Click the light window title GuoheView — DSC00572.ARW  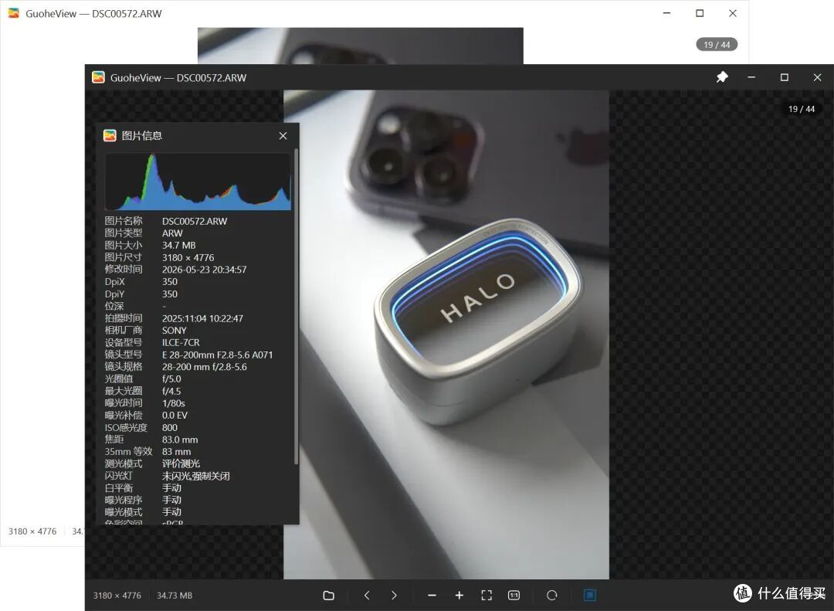[x=93, y=14]
